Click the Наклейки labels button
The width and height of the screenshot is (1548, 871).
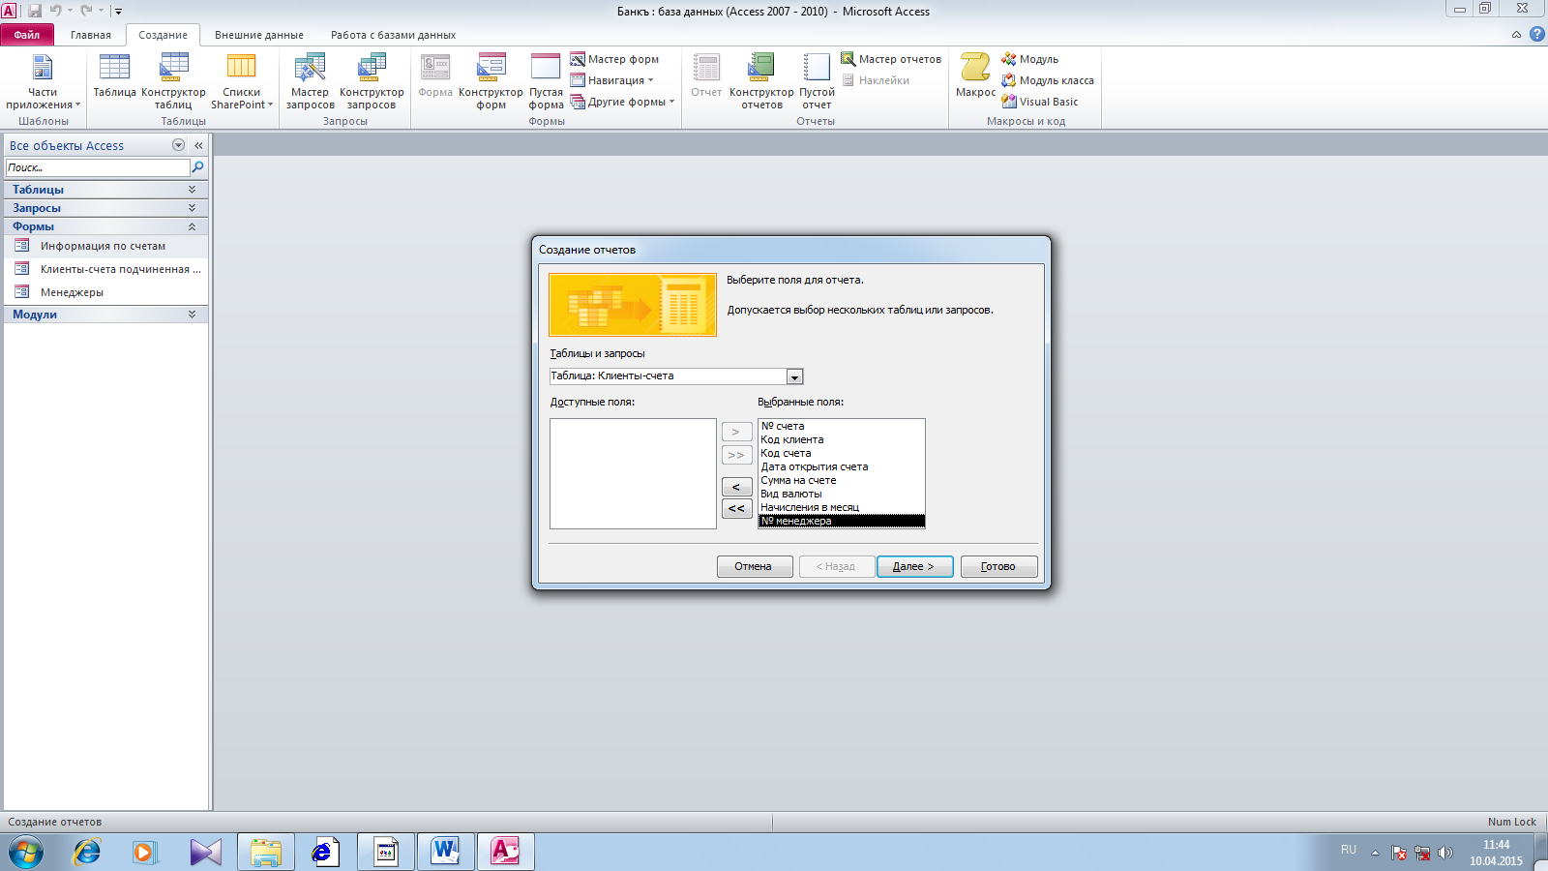876,80
